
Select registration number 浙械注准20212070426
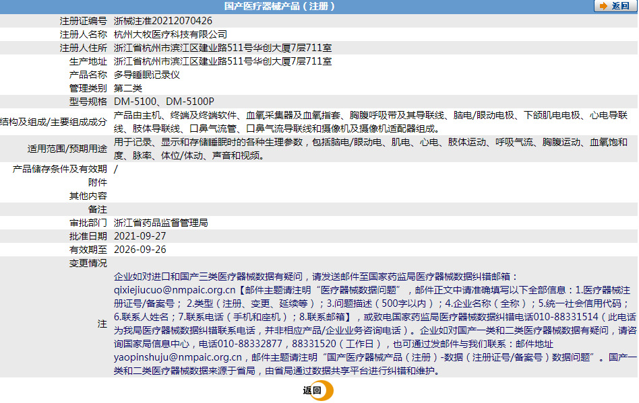(163, 21)
